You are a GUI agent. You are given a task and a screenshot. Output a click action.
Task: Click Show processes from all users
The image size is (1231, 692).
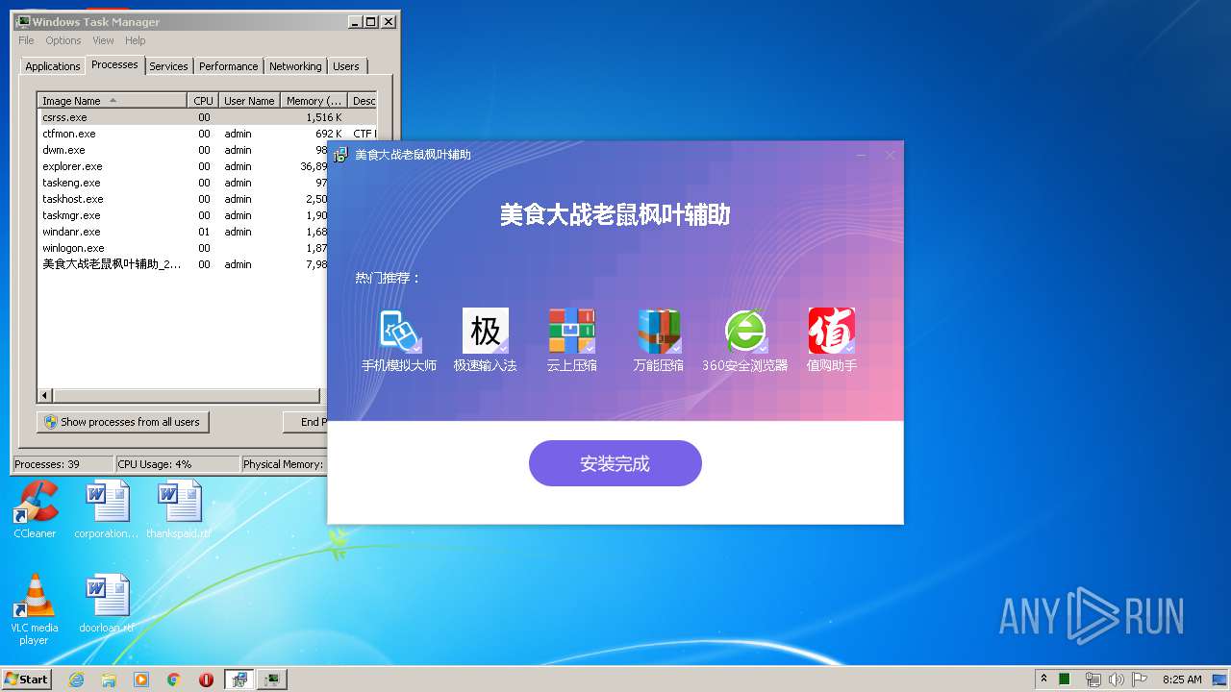tap(122, 422)
